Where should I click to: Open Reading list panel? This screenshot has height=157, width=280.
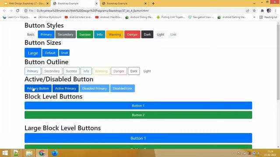click(268, 17)
